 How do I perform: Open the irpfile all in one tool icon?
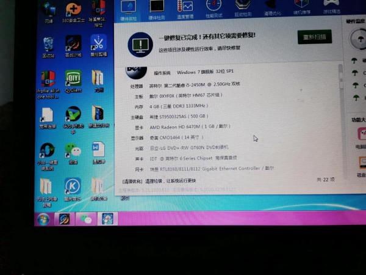pos(48,84)
